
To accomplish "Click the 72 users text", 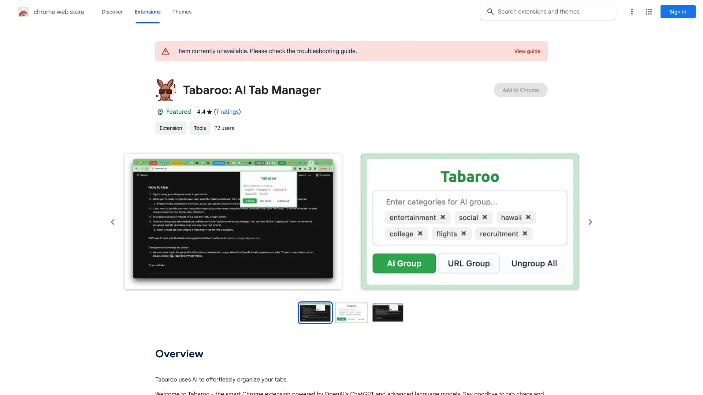I will tap(224, 128).
